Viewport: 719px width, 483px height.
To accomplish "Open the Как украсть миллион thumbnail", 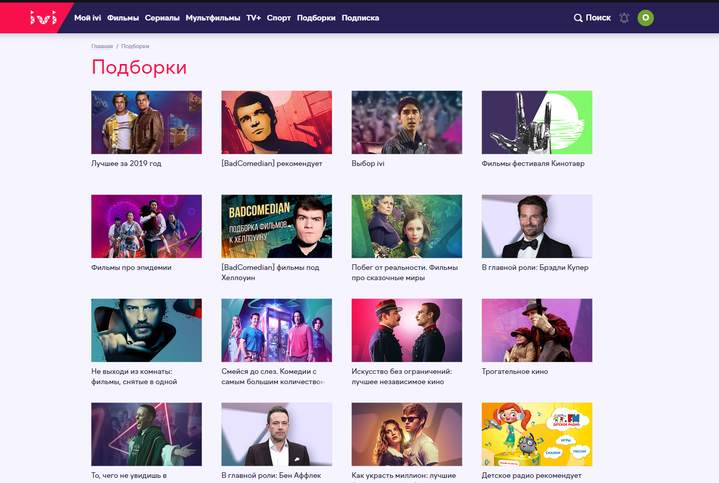I will pyautogui.click(x=407, y=434).
